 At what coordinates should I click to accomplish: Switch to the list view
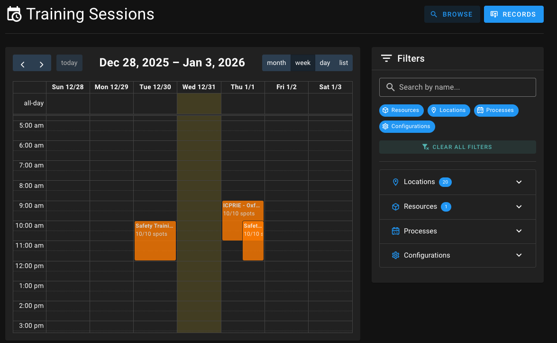tap(343, 63)
